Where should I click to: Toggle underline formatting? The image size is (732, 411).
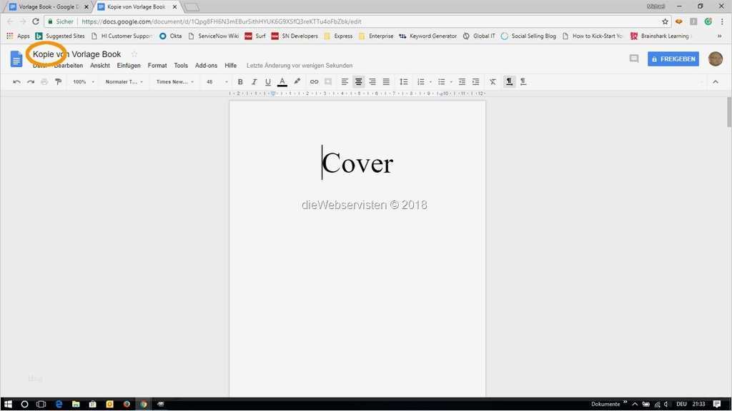point(268,82)
